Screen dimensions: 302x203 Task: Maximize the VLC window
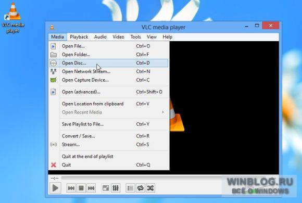[257, 26]
